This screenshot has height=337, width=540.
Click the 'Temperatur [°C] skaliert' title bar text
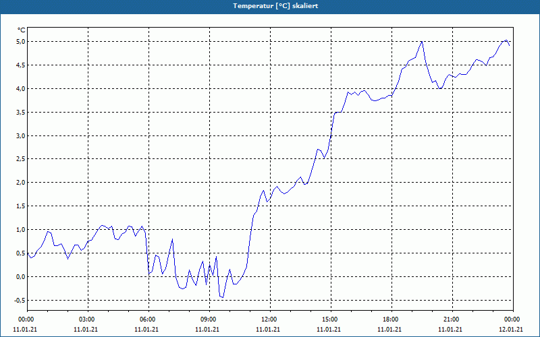275,6
